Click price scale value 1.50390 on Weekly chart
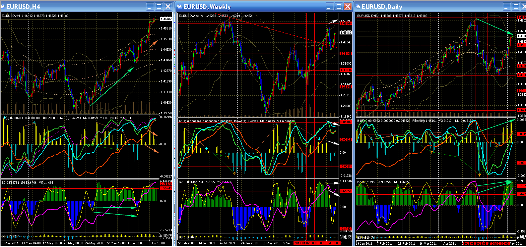Viewport: 526px width, 247px height. tap(346, 21)
